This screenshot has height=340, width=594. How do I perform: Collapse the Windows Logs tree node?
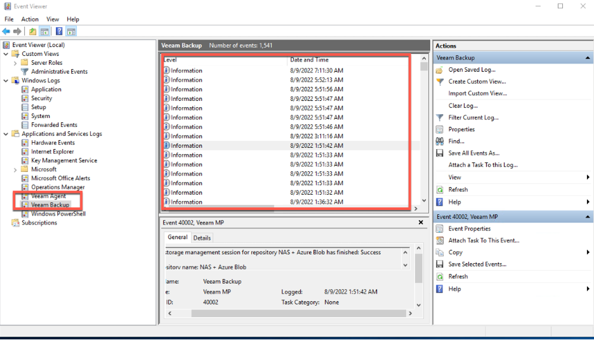6,81
